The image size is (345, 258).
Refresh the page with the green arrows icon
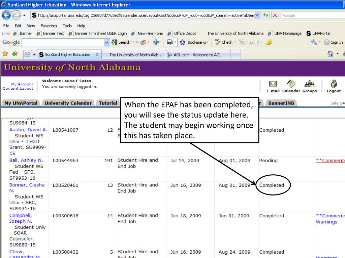click(x=266, y=15)
